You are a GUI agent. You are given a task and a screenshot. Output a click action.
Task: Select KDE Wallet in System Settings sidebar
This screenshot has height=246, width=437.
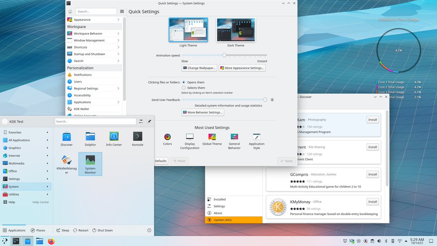tap(82, 109)
